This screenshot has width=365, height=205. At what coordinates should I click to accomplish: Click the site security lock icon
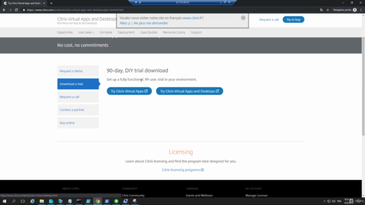click(x=24, y=10)
